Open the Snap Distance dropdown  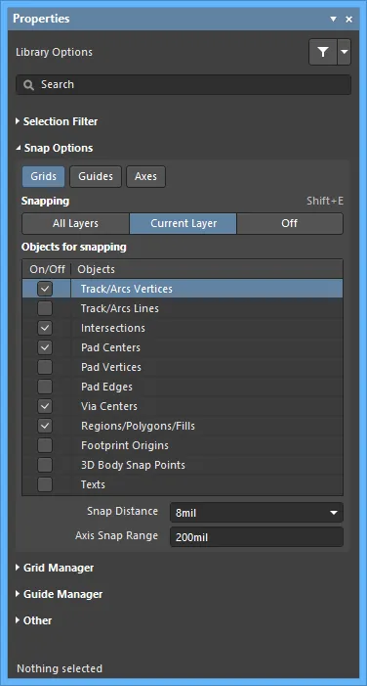pos(257,513)
